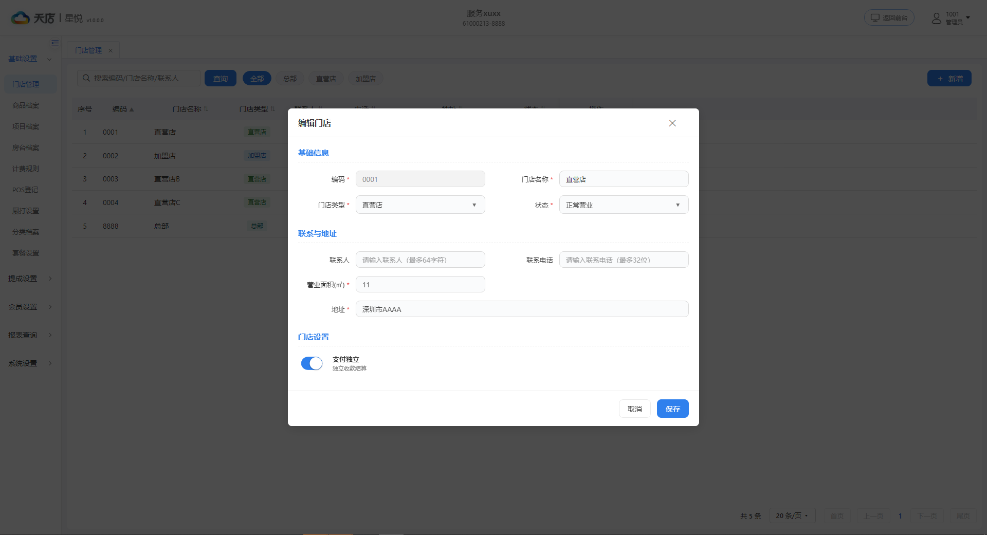The width and height of the screenshot is (987, 535).
Task: Click the plus icon on 新增 button
Action: 940,79
